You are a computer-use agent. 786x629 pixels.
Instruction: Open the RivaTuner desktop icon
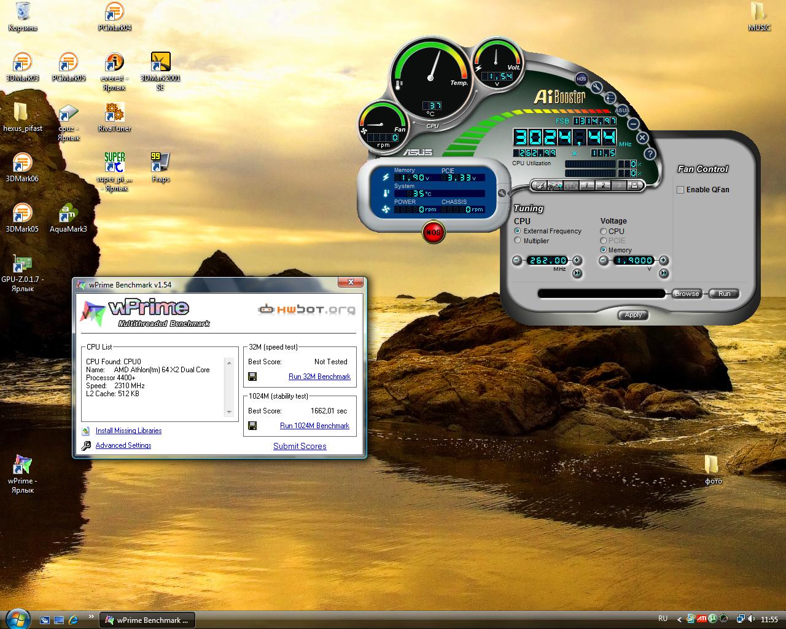[114, 117]
